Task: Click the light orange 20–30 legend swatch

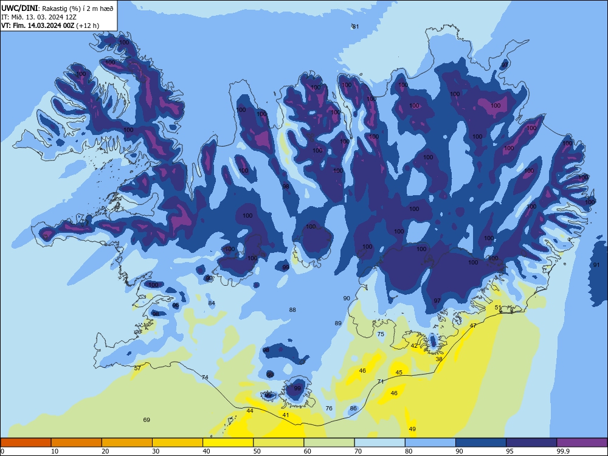Action: [x=127, y=443]
